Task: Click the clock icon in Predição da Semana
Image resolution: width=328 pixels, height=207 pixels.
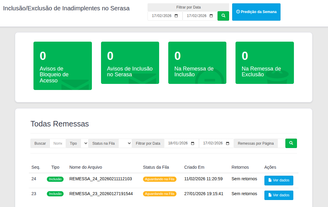Action: click(238, 12)
